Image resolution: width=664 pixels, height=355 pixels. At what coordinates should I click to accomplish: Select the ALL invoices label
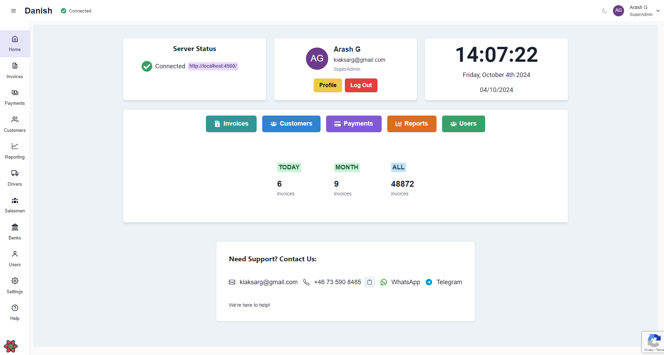click(x=398, y=167)
